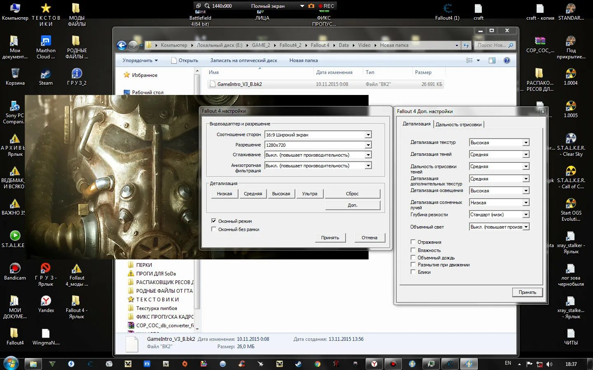Viewport: 593px width, 370px height.
Task: Open the Разрешение 1280x720 dropdown
Action: [318, 145]
